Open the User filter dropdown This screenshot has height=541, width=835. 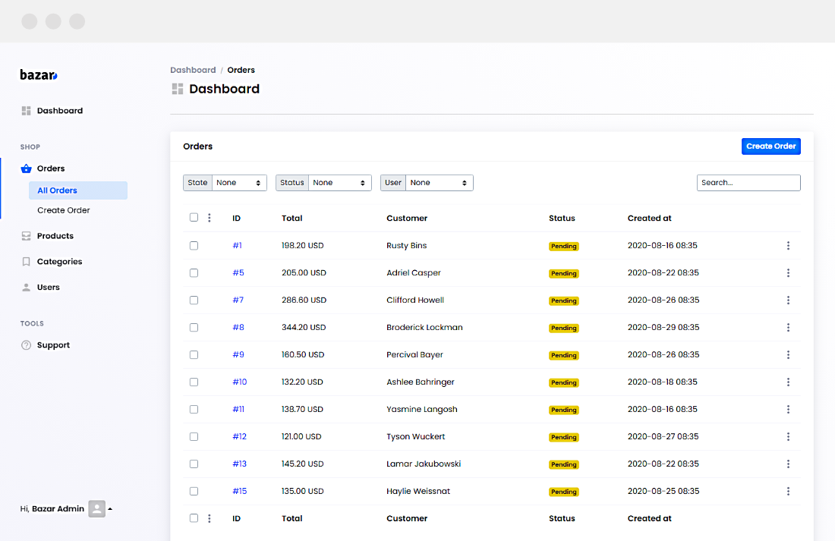pos(439,183)
